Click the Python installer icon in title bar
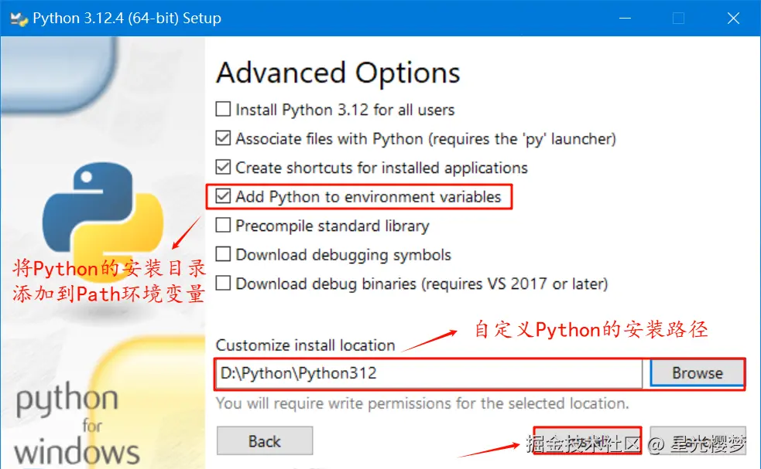Screen dimensions: 761x469 point(19,19)
